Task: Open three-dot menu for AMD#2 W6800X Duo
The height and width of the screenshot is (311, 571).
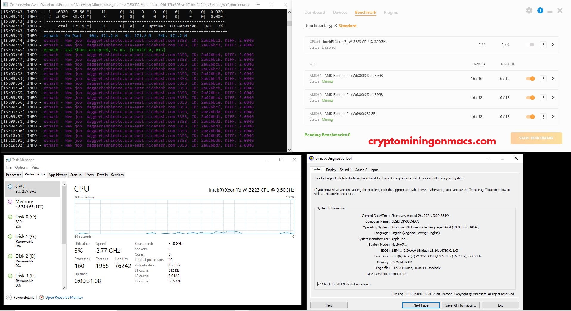Action: 543,98
